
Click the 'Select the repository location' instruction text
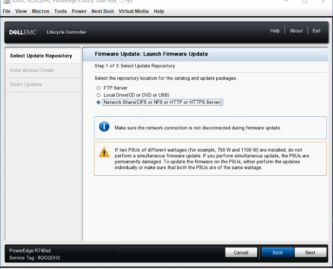coord(166,78)
